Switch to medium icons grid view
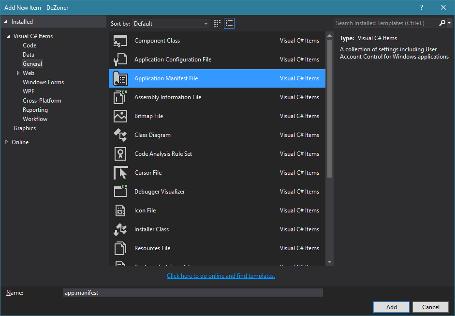The height and width of the screenshot is (316, 455). click(217, 23)
